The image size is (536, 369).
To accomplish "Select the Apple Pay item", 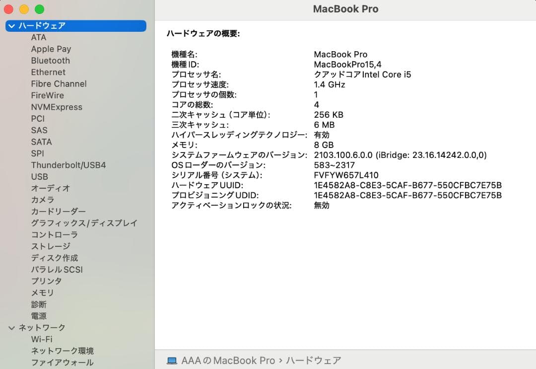I will click(x=51, y=49).
